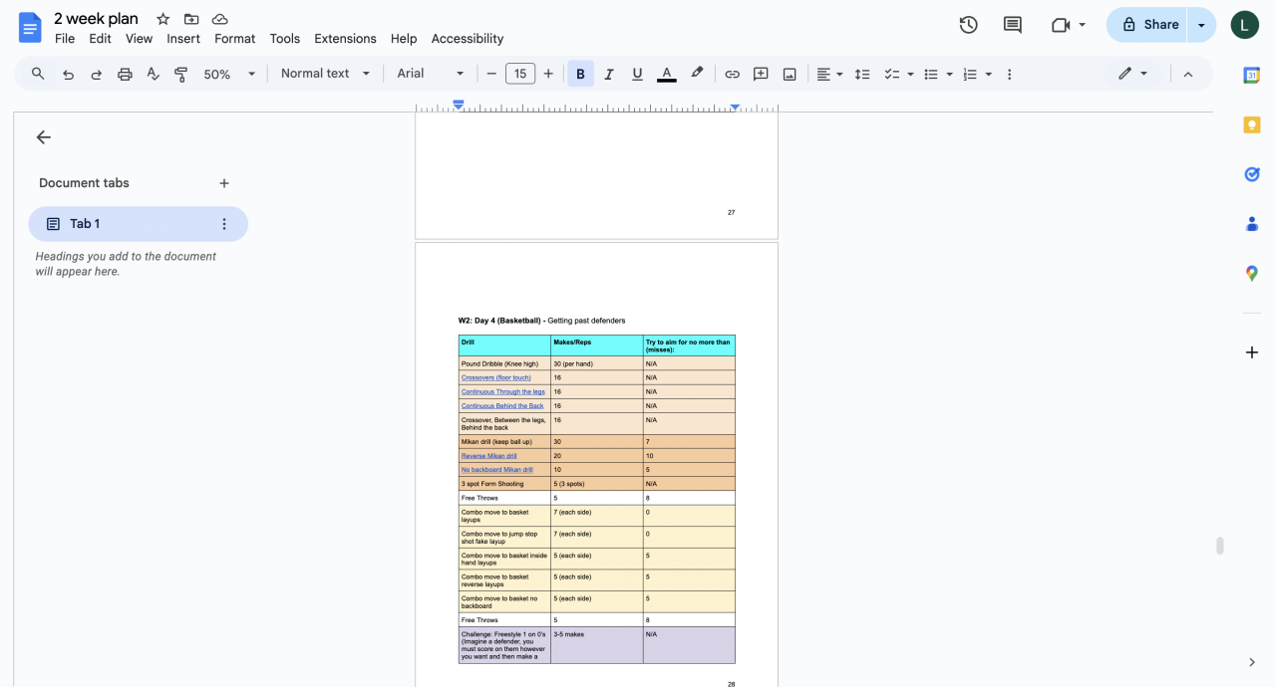The image size is (1276, 687).
Task: Toggle italic formatting
Action: tap(609, 74)
